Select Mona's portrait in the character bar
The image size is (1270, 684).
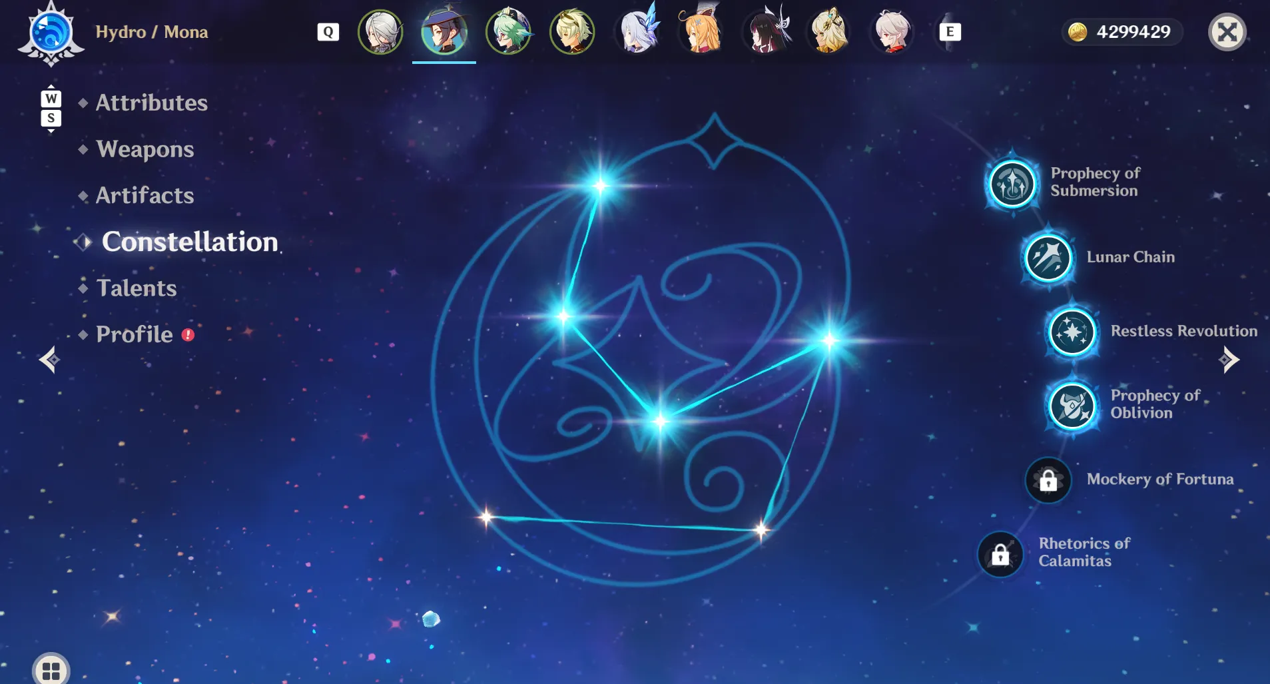coord(444,32)
